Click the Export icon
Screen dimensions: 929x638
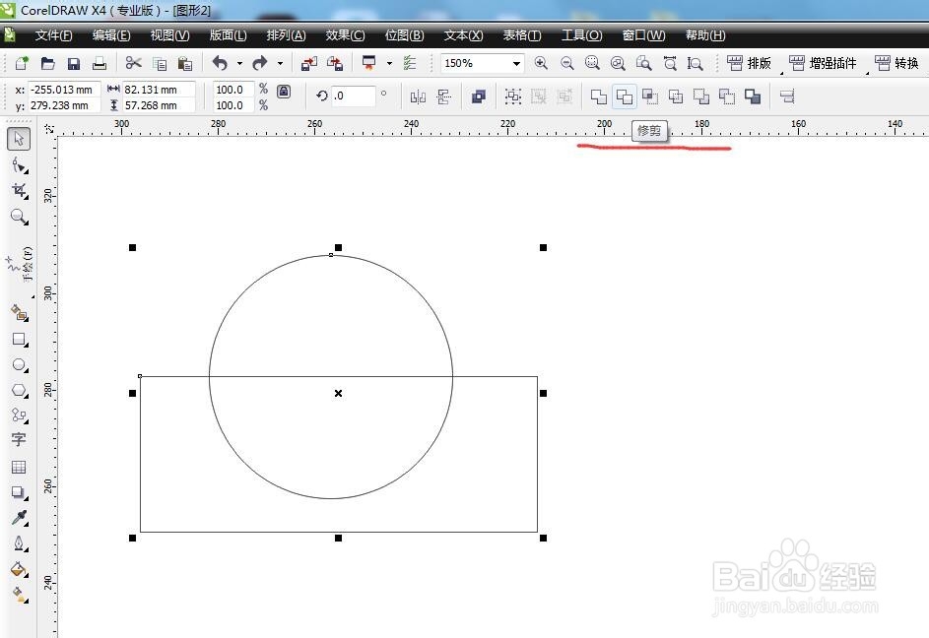tap(335, 63)
